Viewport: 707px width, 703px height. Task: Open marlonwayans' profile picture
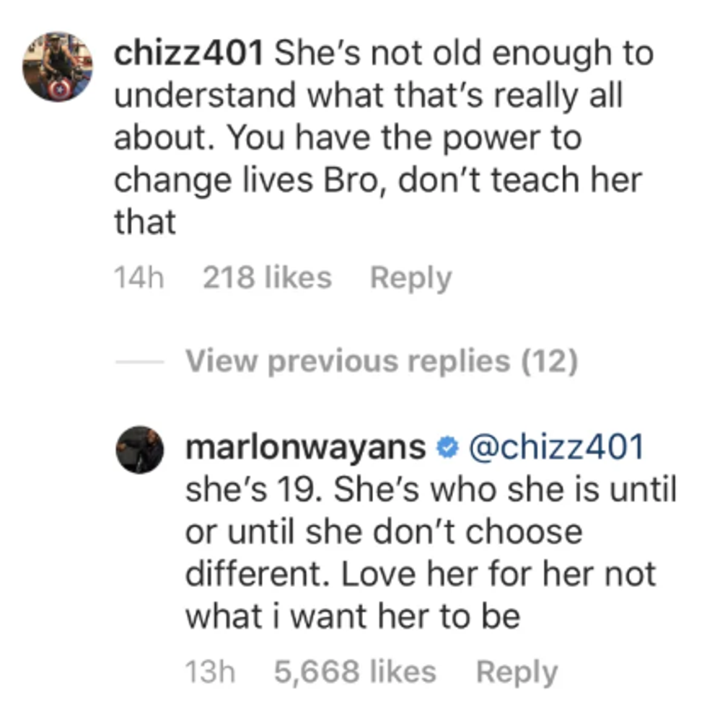point(140,450)
